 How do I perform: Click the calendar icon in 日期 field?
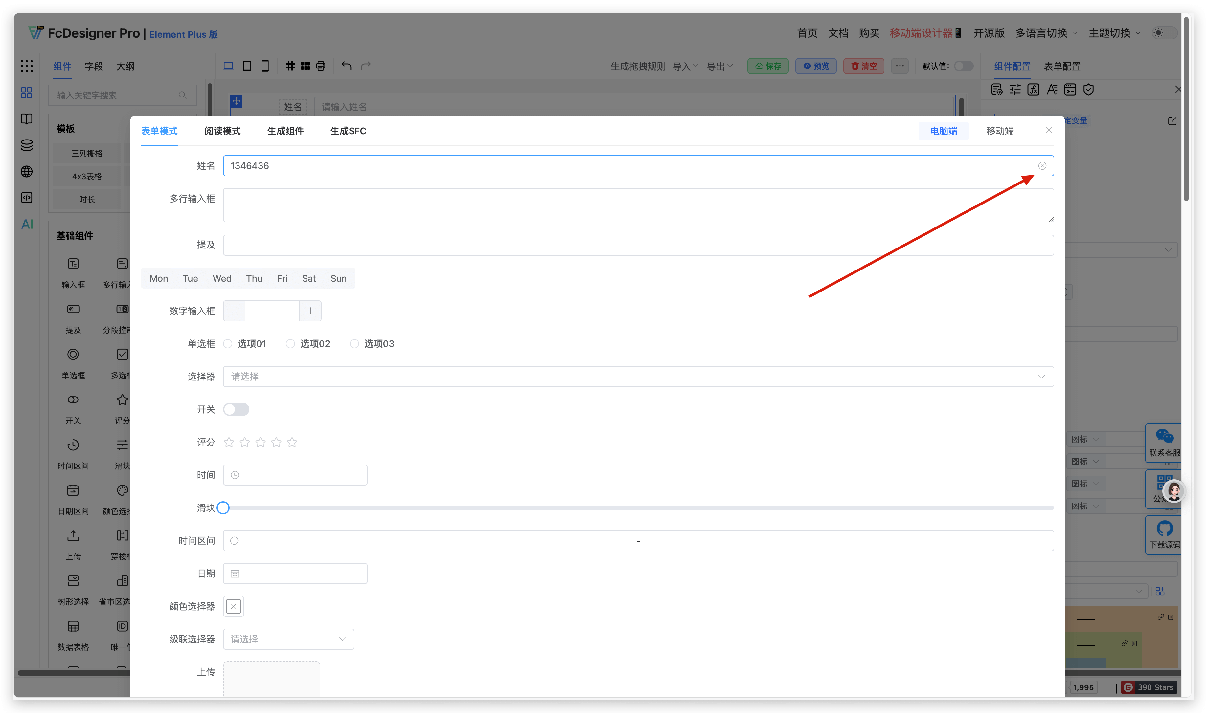point(235,573)
